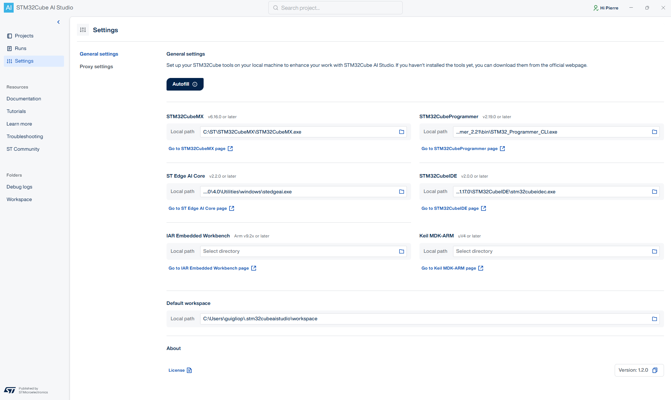This screenshot has width=671, height=400.
Task: Click Keil MDK-ARM Select directory field
Action: 556,251
